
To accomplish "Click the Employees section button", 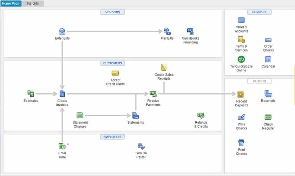I will pyautogui.click(x=112, y=137).
